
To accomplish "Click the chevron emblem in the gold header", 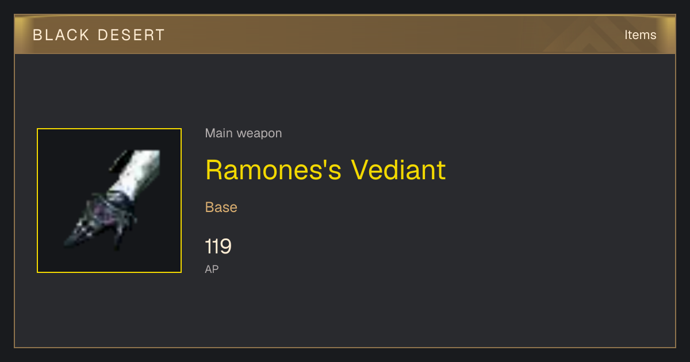I will pyautogui.click(x=596, y=36).
